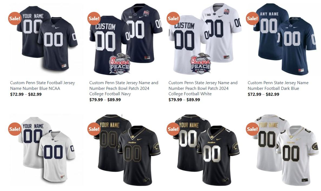Click the Sale badge on the black gold-outline jersey

tap(94, 129)
